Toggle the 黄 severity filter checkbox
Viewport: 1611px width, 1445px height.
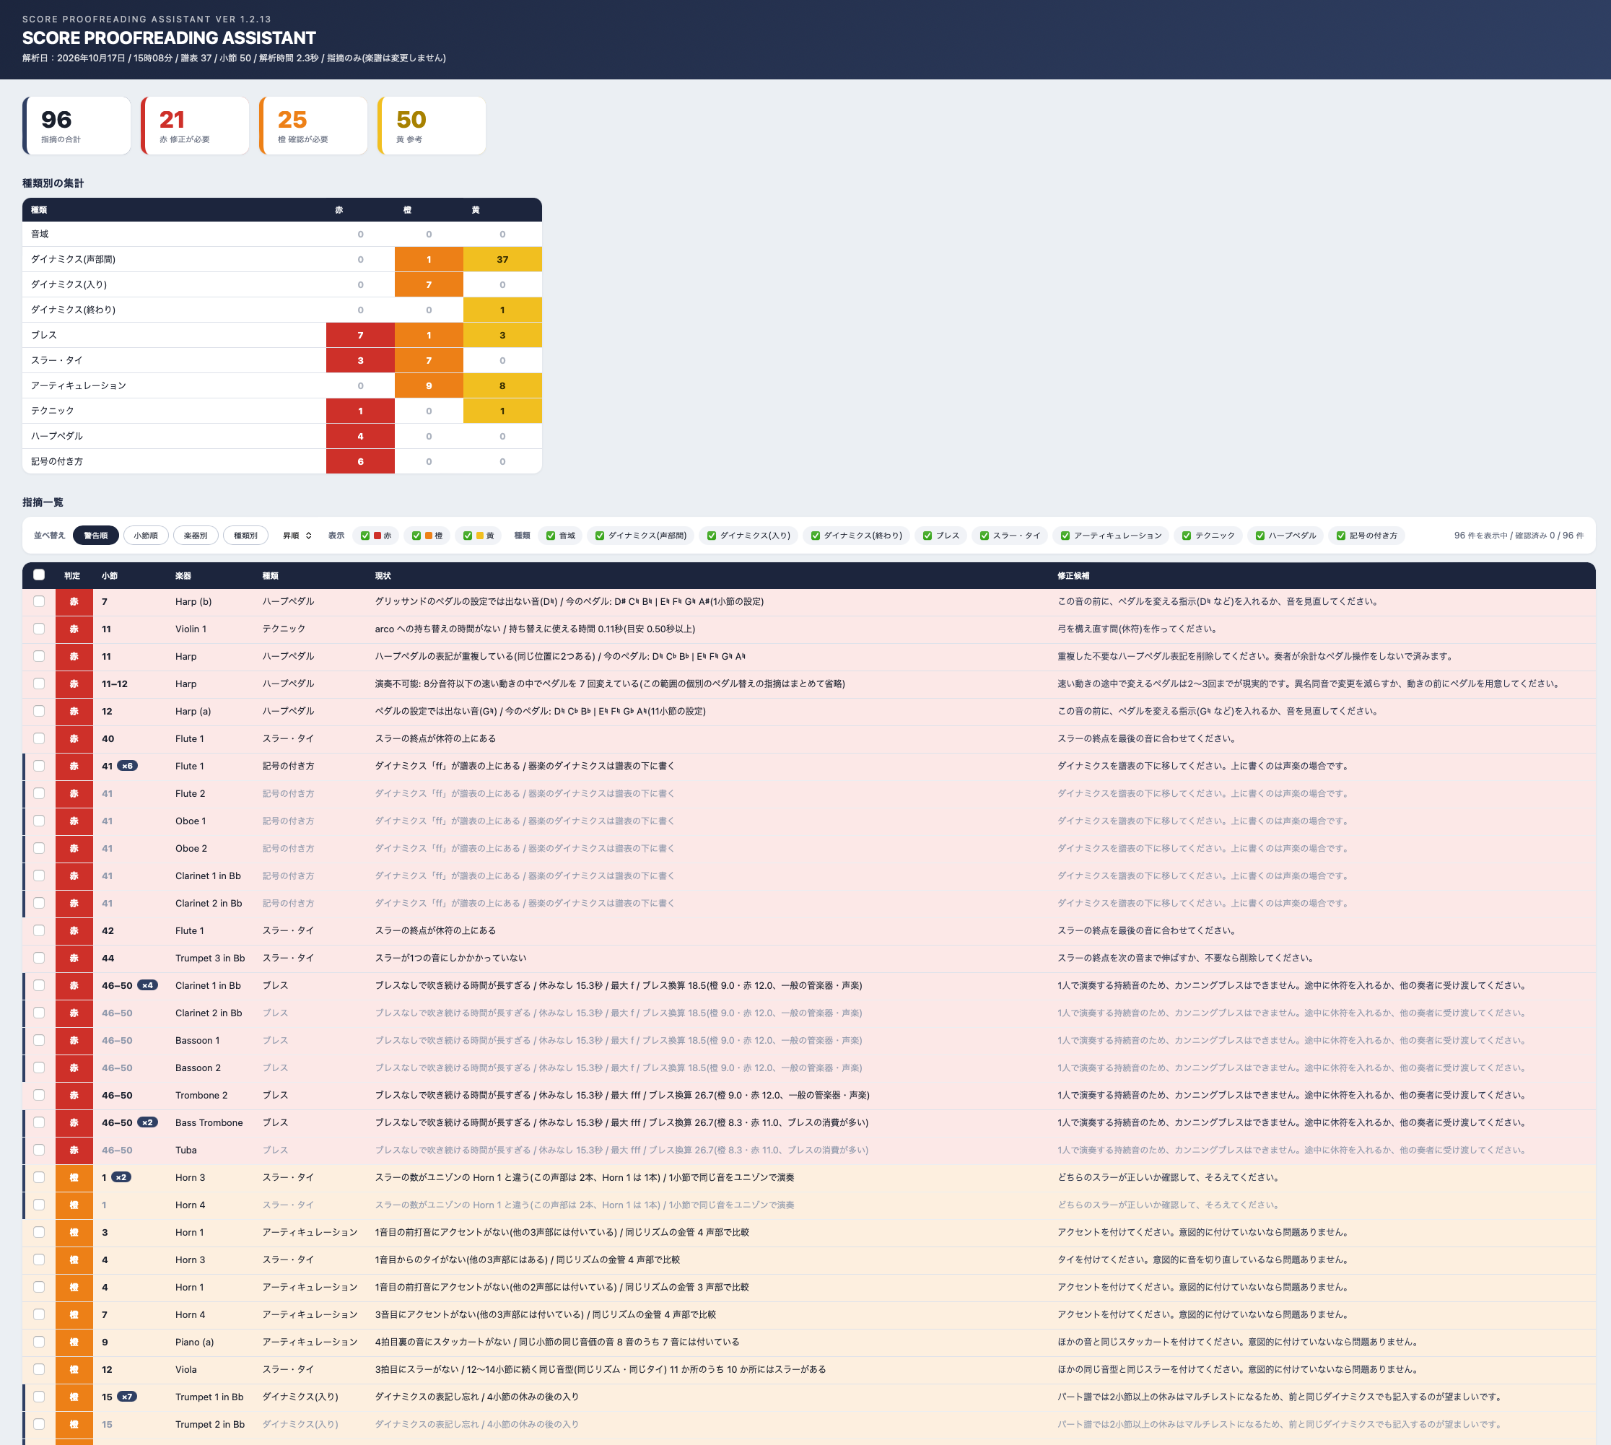click(x=468, y=535)
